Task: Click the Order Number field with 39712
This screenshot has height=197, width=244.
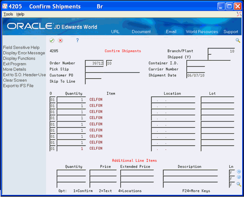Action: (94, 63)
